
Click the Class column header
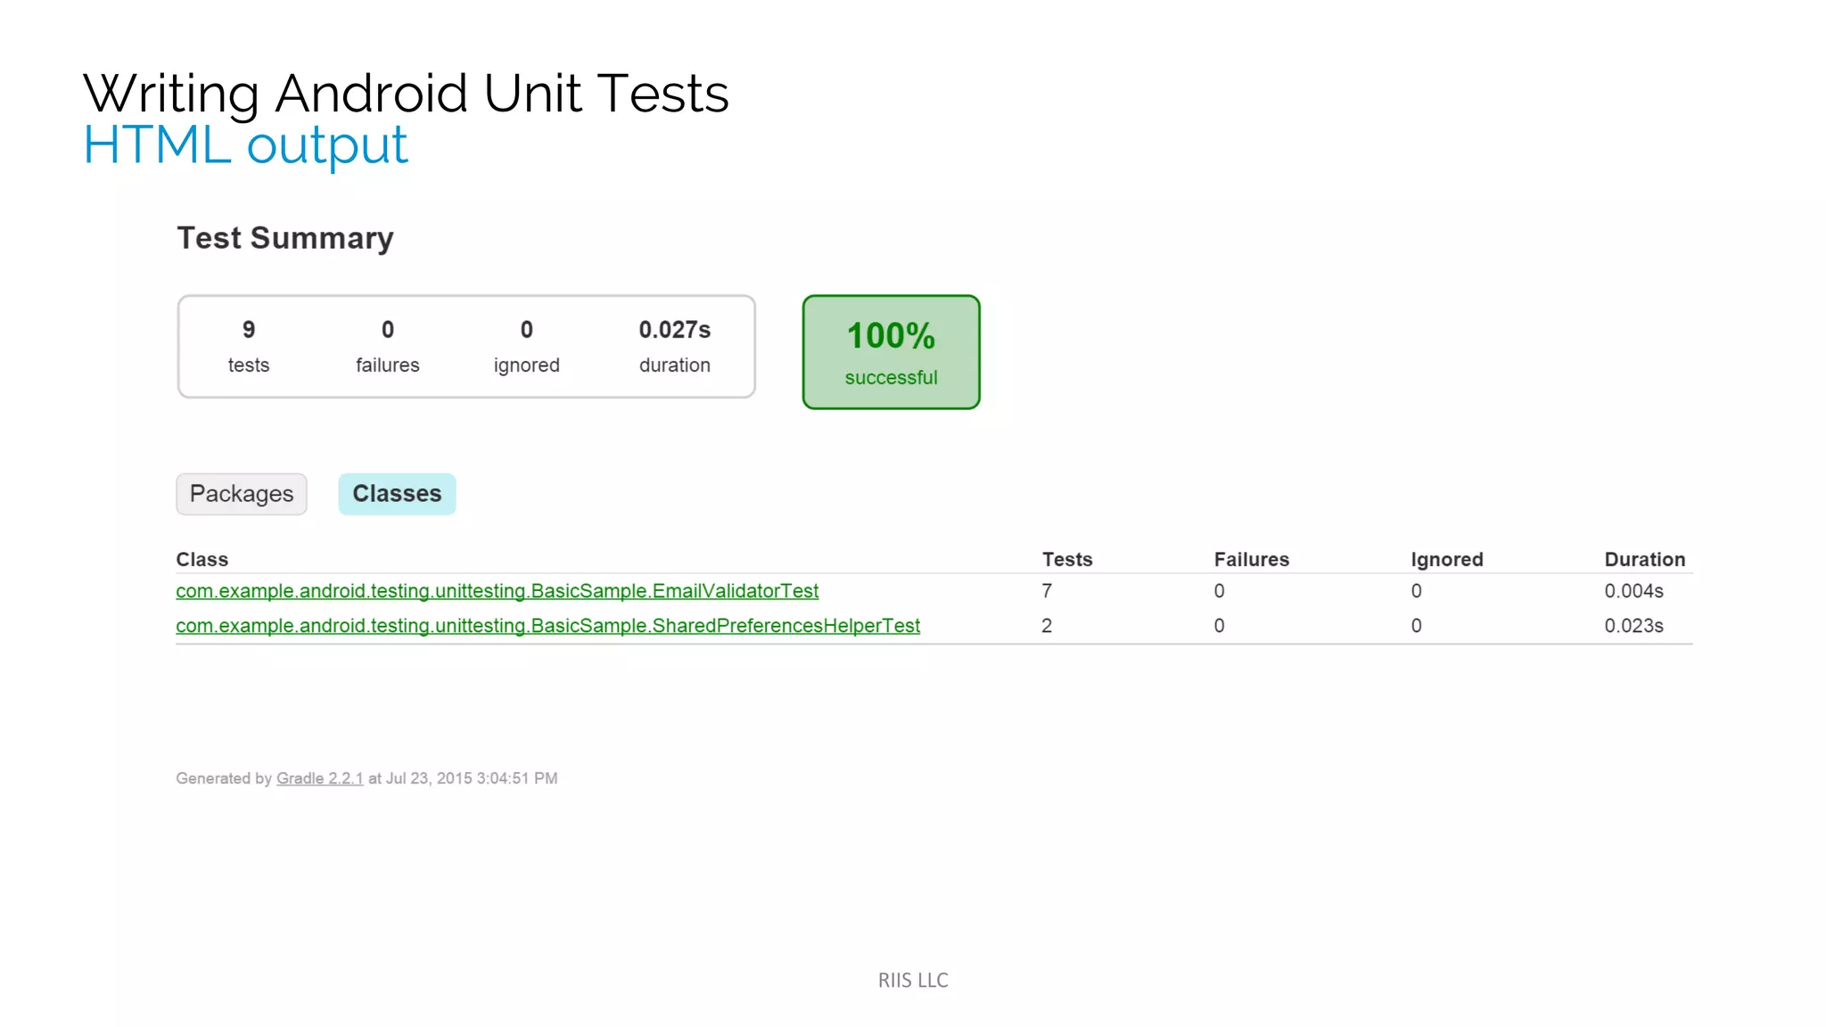pos(202,560)
